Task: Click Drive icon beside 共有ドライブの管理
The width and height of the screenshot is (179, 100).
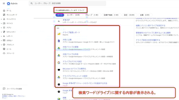Action: [59, 48]
